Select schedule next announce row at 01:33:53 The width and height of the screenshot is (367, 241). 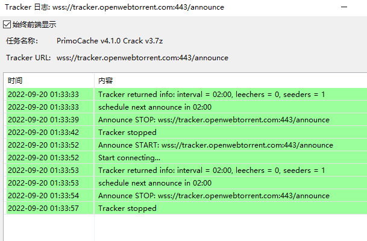pyautogui.click(x=187, y=183)
